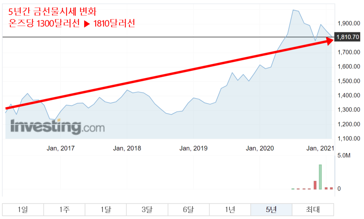Click the red trend arrow's arrowhead
This screenshot has height=219, width=364.
point(329,40)
